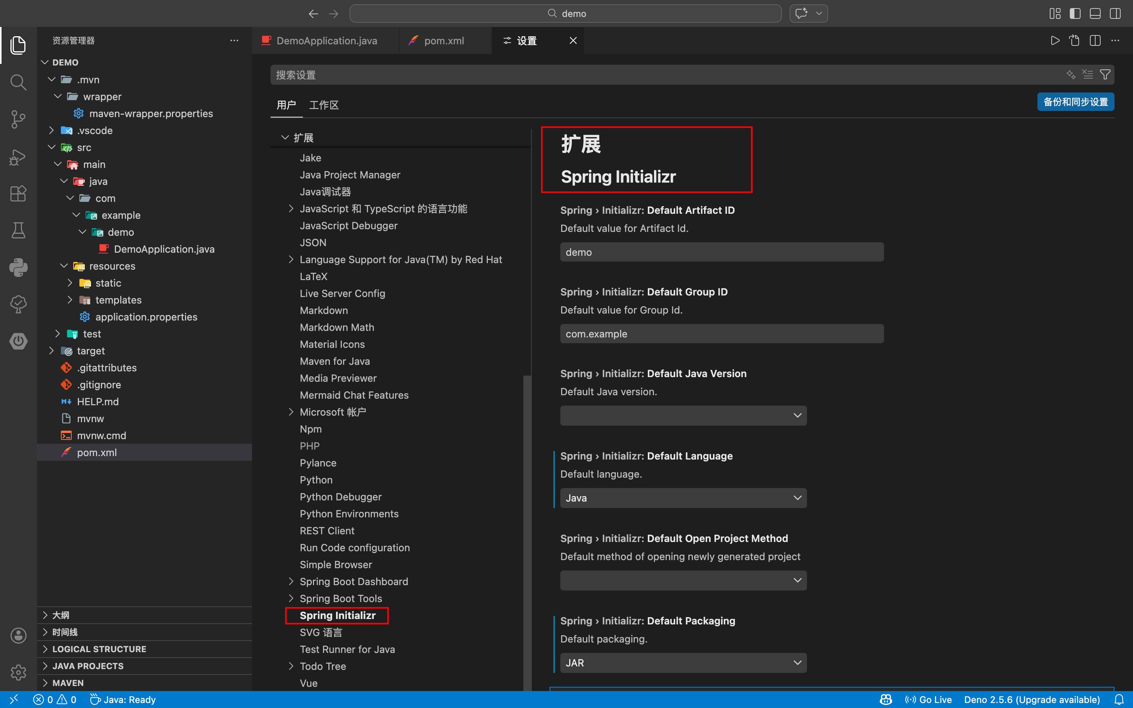Open application.properties in the explorer

(x=144, y=317)
